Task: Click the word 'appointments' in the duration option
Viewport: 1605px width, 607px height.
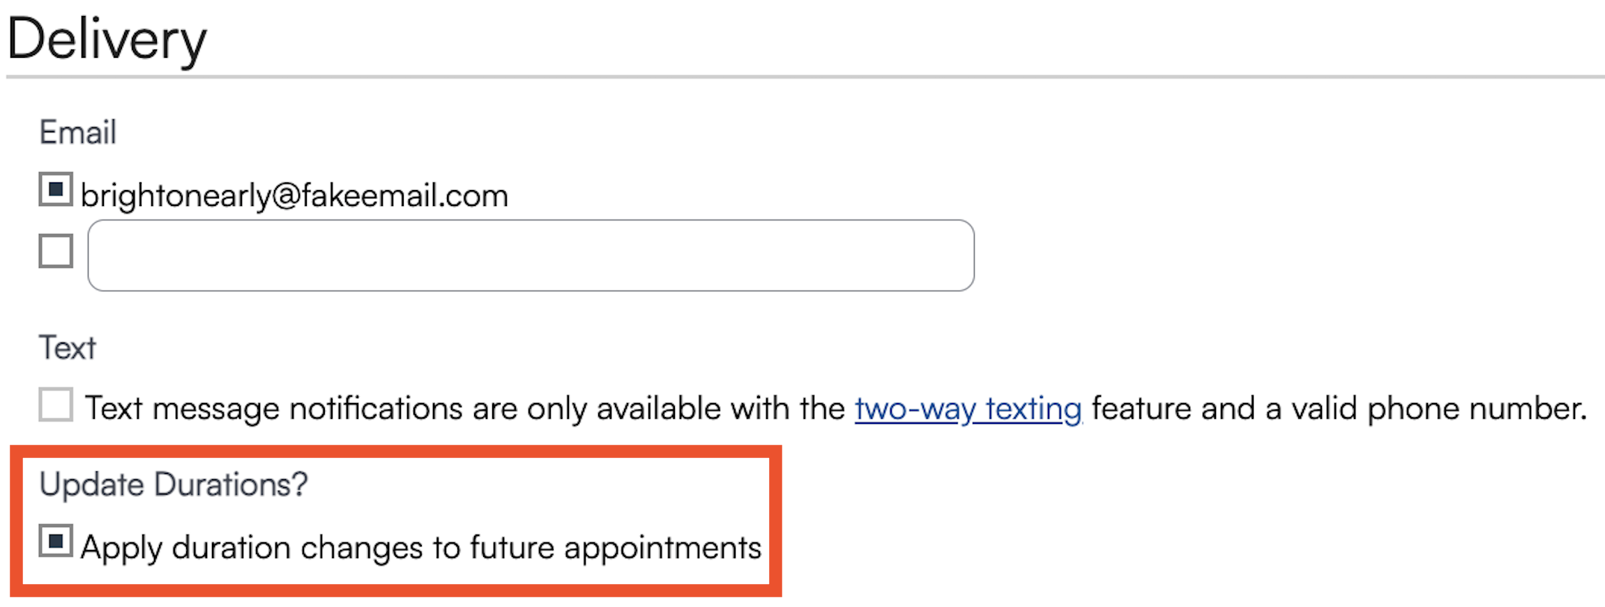Action: 662,548
